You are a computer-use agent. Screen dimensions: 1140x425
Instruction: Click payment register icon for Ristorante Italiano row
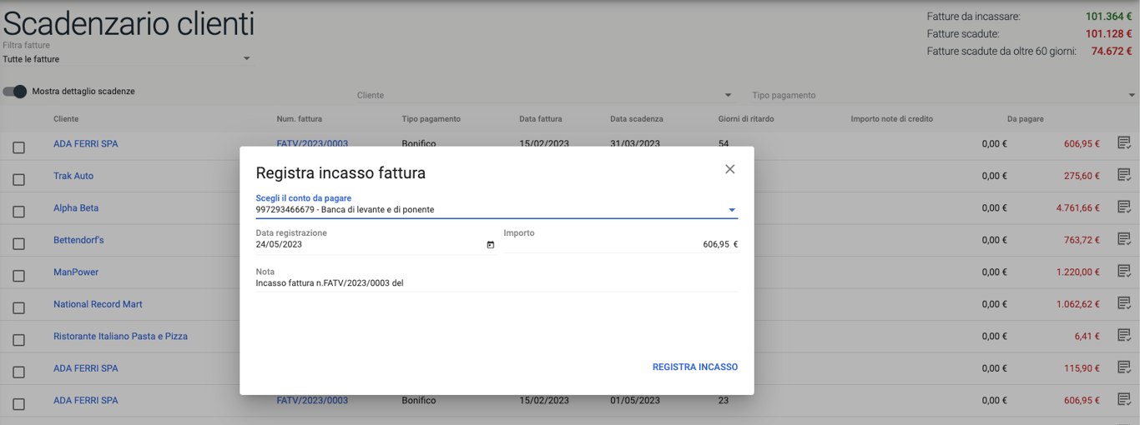[x=1123, y=336]
